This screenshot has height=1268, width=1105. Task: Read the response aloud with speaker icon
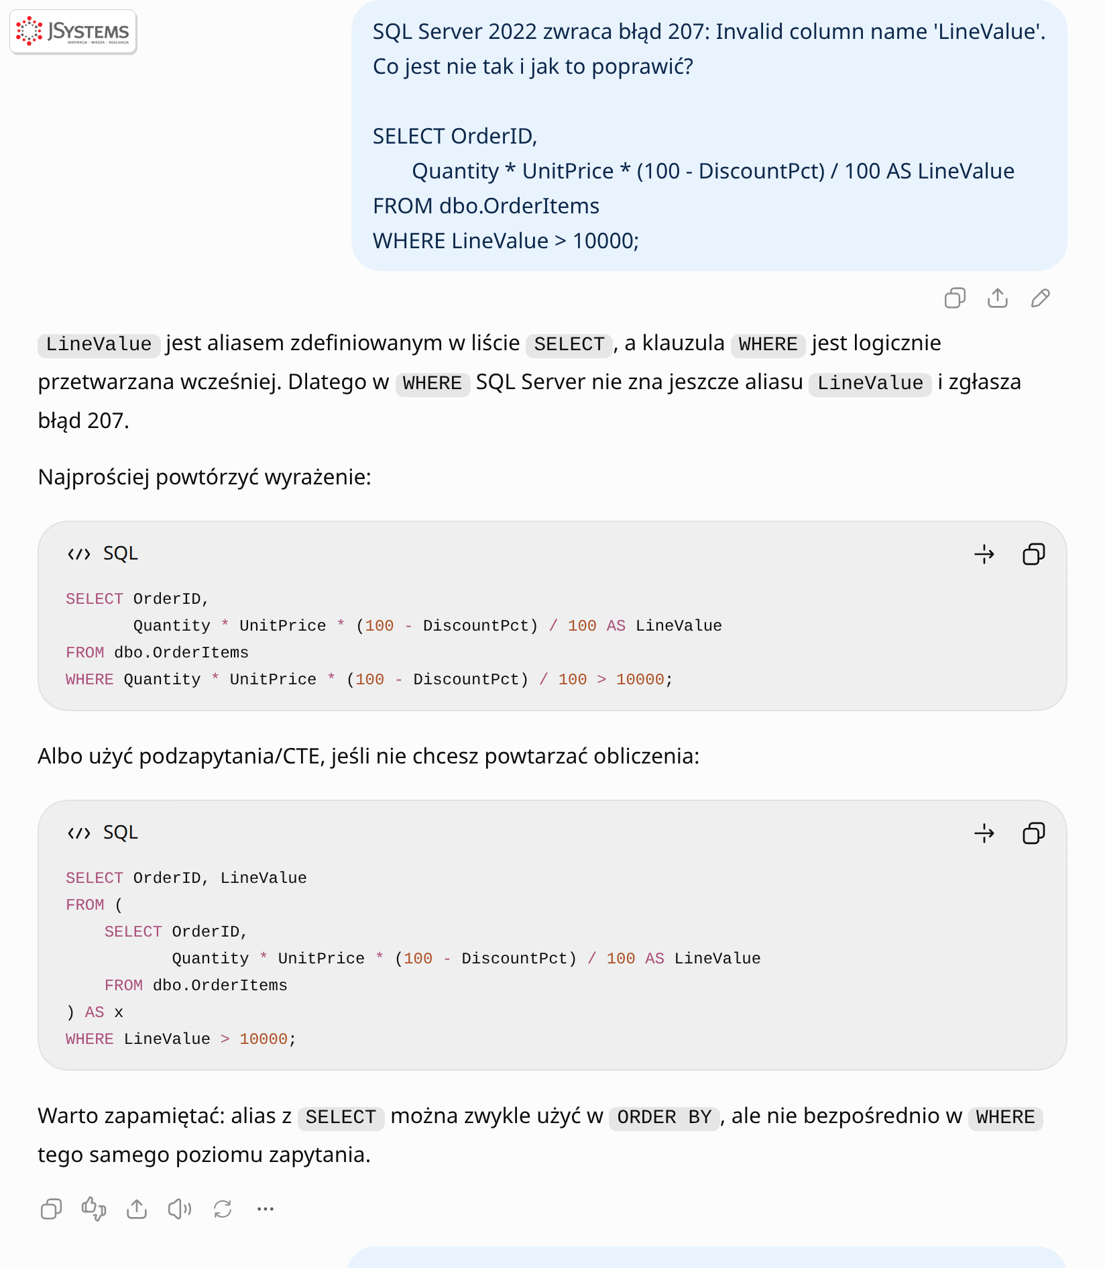click(180, 1209)
